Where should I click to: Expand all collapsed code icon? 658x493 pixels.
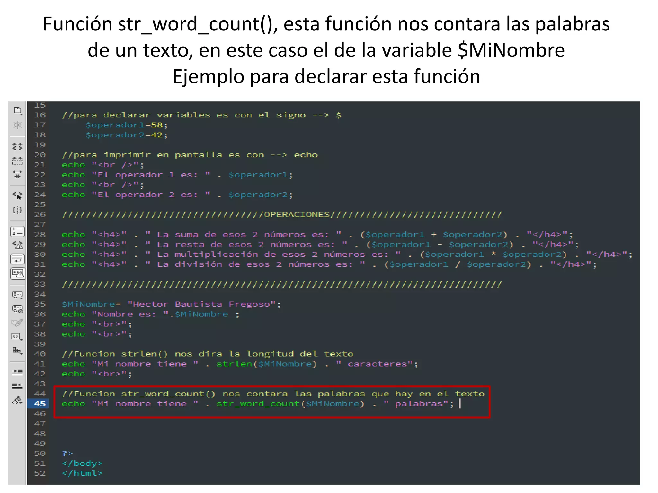18,175
